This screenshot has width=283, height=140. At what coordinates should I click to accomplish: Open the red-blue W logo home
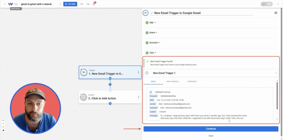11,4
